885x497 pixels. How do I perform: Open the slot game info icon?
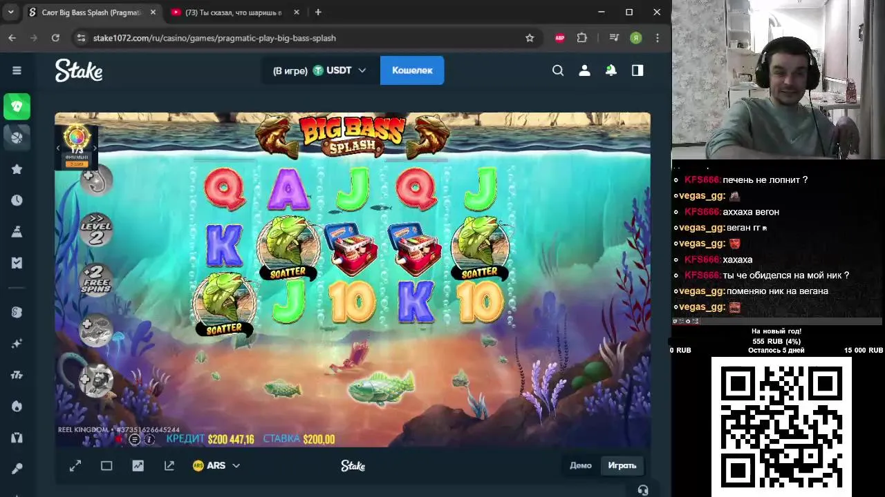coord(149,440)
